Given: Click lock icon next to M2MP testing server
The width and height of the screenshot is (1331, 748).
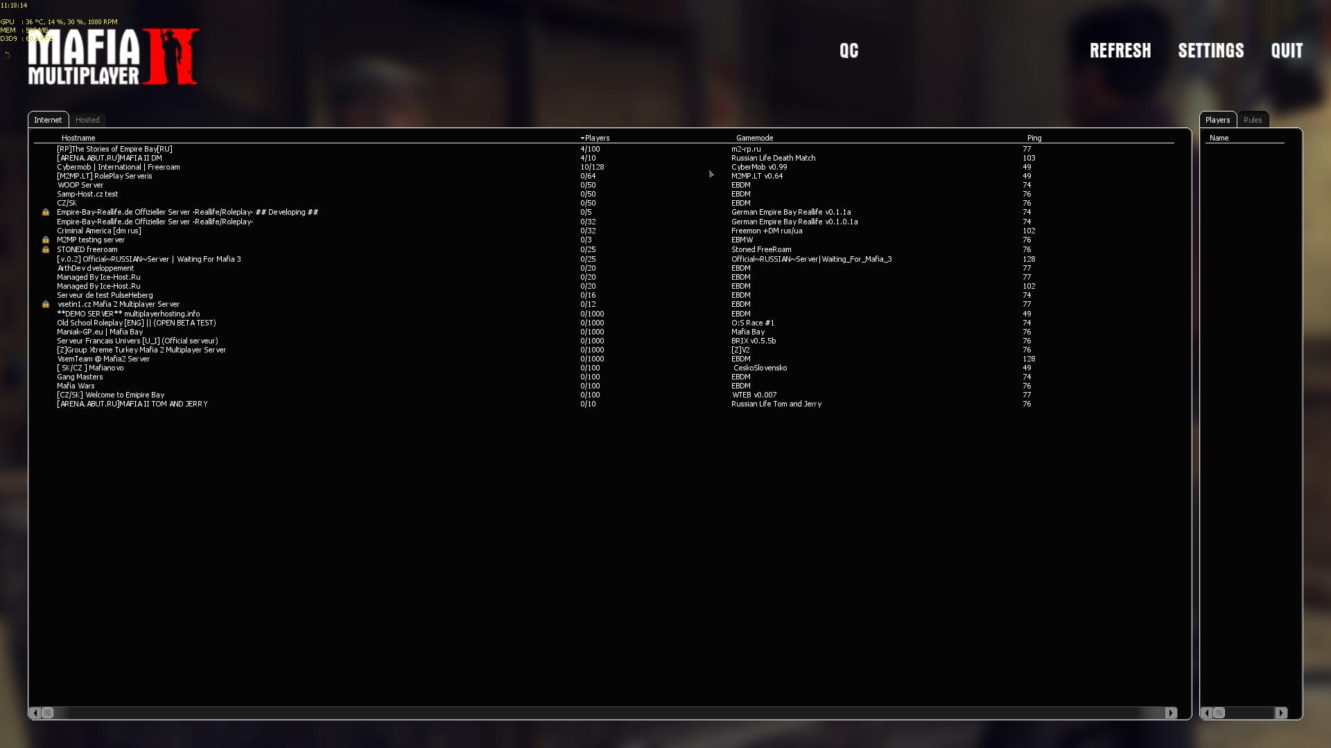Looking at the screenshot, I should click(x=46, y=240).
